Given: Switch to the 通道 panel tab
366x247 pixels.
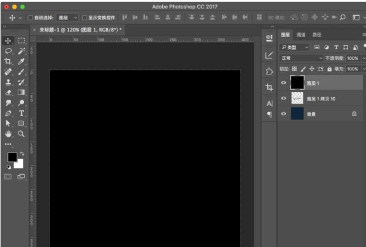Looking at the screenshot, I should (301, 35).
